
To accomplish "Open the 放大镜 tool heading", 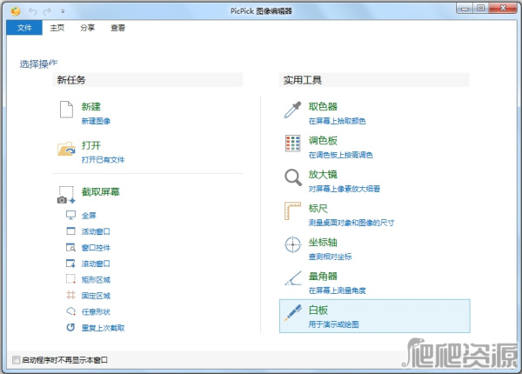I will click(323, 174).
